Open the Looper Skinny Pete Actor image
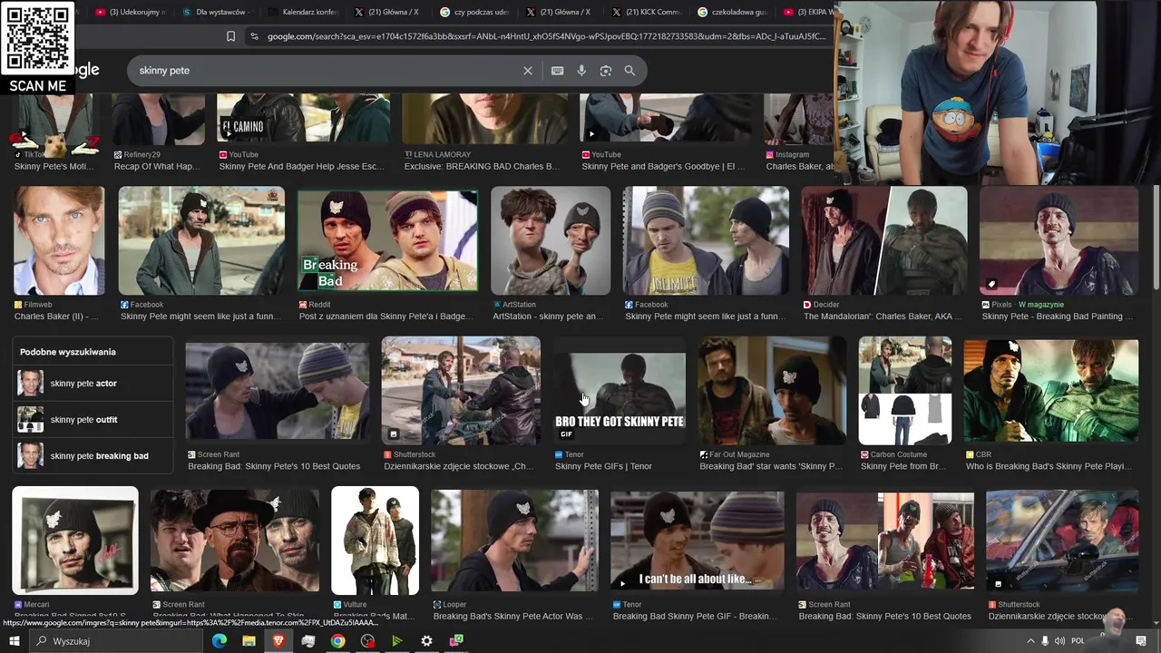Screen dimensions: 1161x653 point(514,541)
